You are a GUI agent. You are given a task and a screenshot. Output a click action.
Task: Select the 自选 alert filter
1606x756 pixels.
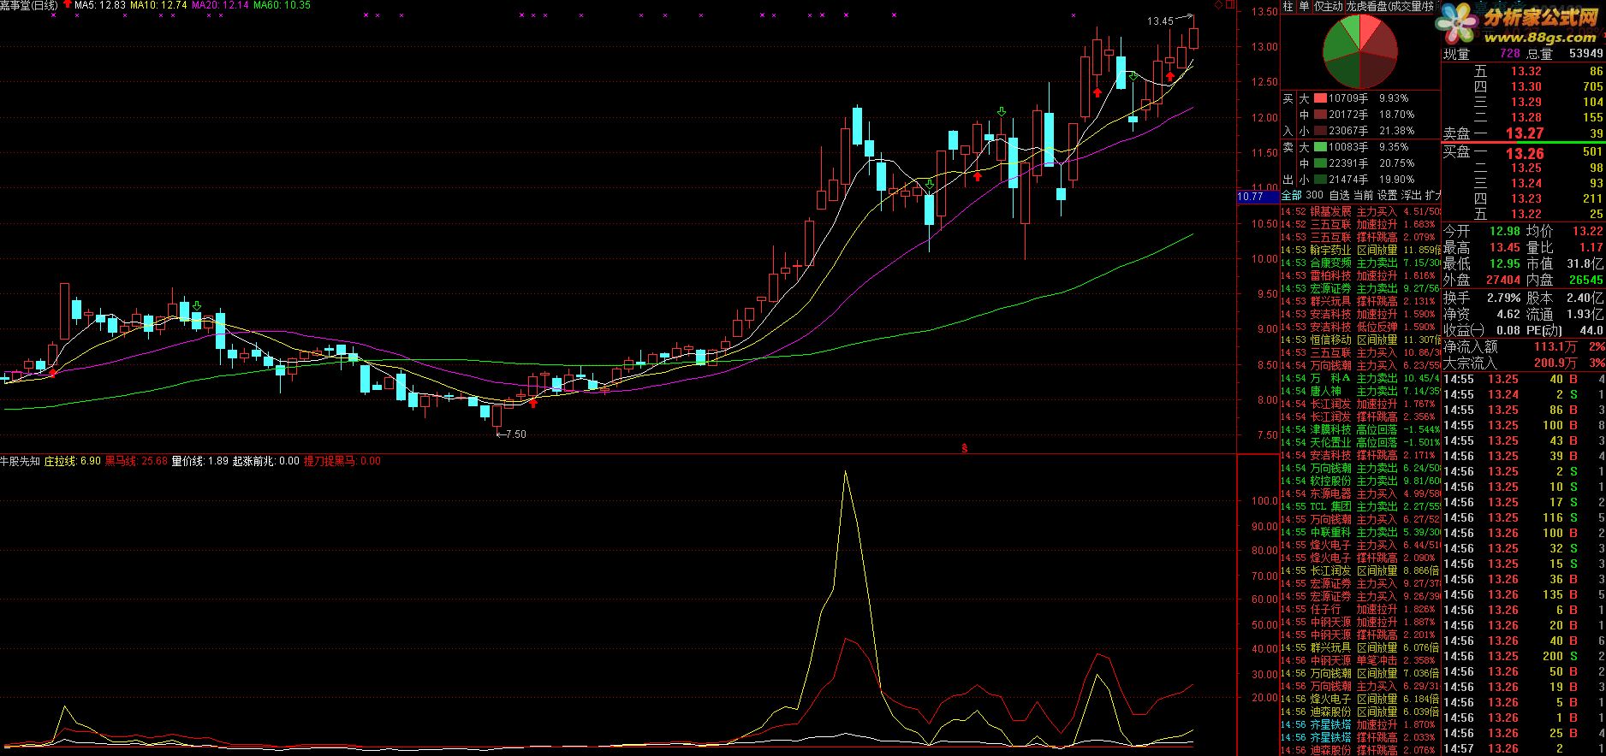pos(1339,196)
